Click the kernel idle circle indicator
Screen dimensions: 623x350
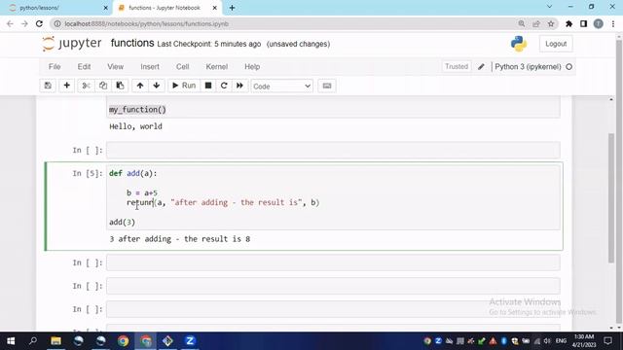[568, 67]
